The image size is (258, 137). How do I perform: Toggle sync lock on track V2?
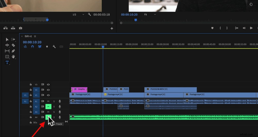(43, 90)
